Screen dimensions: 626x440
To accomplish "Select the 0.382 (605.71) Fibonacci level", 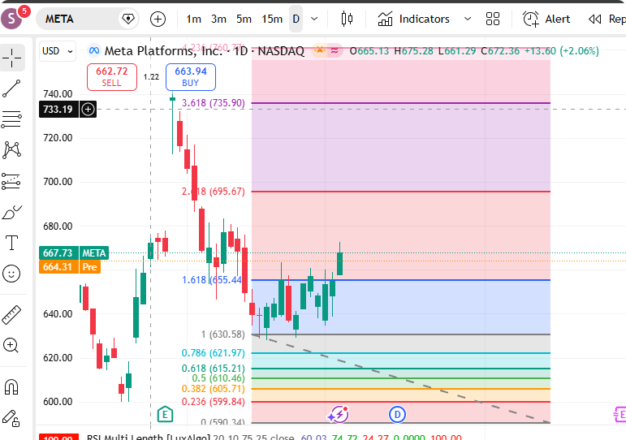I will pos(214,389).
